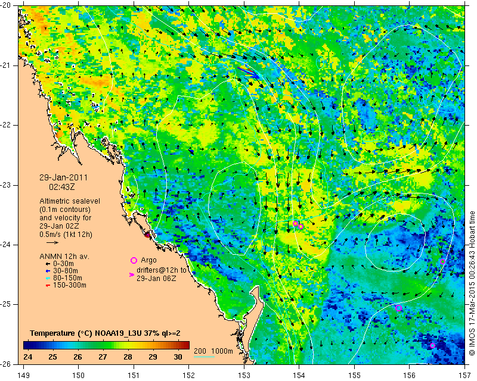Image resolution: width=477 pixels, height=381 pixels.
Task: Click the 157 longitude axis label
Action: point(465,376)
